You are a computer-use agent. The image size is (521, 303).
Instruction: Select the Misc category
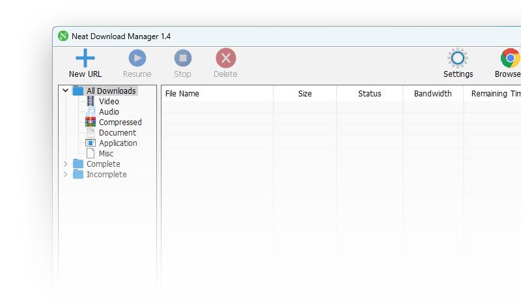(x=106, y=154)
